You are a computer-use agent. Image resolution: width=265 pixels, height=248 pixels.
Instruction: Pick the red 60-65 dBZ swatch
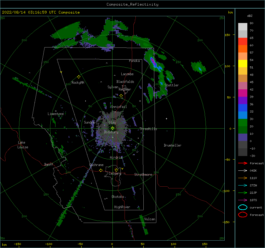243,41
